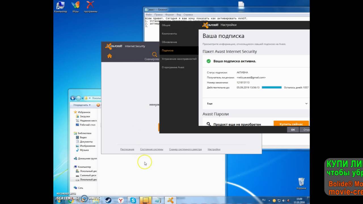
Task: Click network icon in system tray
Action: (x=279, y=200)
